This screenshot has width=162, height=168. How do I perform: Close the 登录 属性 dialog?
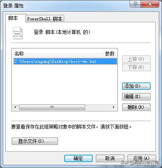point(150,4)
